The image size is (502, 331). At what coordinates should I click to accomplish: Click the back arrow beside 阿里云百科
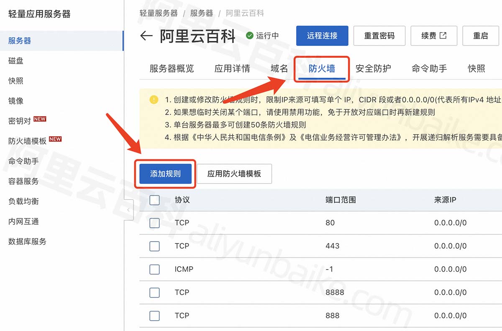(x=146, y=36)
